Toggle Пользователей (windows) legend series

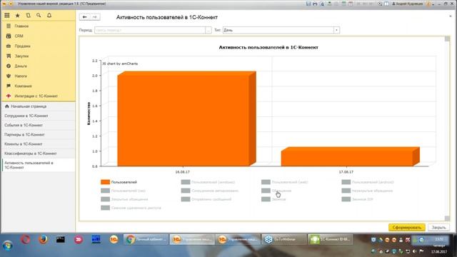coord(208,182)
